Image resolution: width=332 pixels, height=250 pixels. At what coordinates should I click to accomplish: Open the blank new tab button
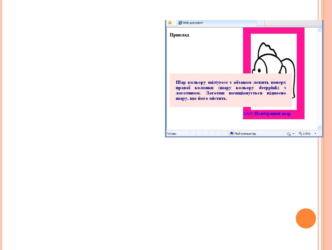click(260, 23)
